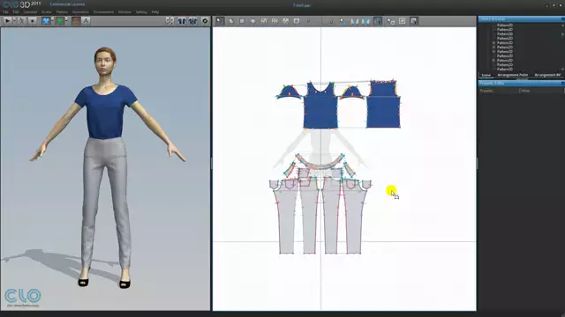This screenshot has width=565, height=317.
Task: Open the dropdown arrow beside the avatar icon
Action: 66,21
